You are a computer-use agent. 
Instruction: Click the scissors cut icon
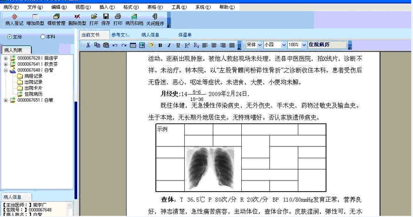[88, 45]
